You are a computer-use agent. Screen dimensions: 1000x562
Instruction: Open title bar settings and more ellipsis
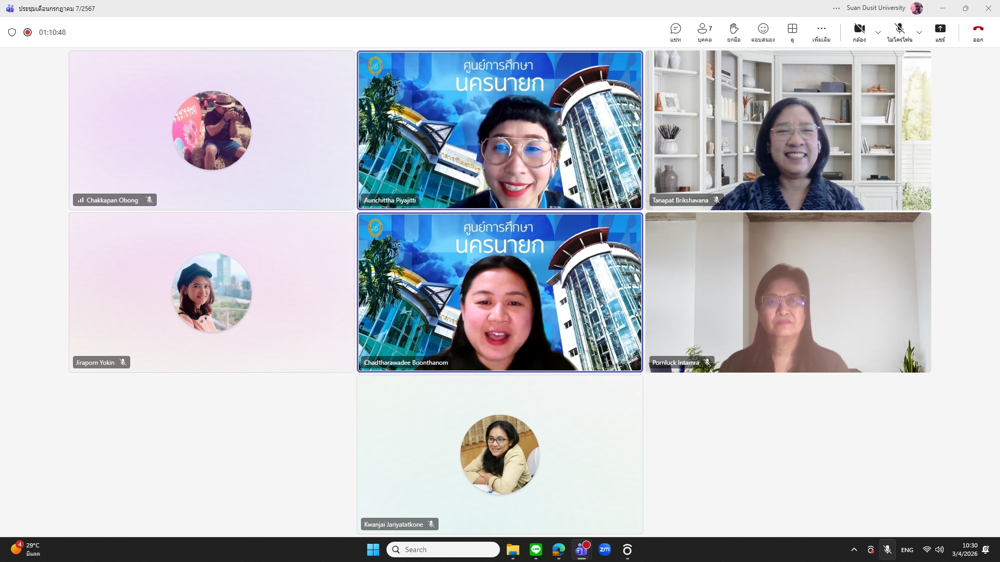[x=836, y=8]
